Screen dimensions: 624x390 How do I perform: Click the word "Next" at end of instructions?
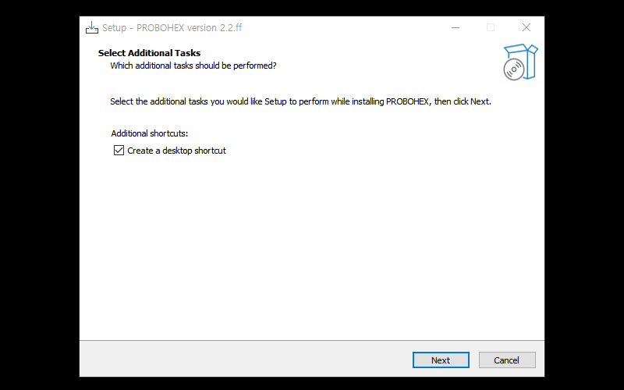click(480, 101)
